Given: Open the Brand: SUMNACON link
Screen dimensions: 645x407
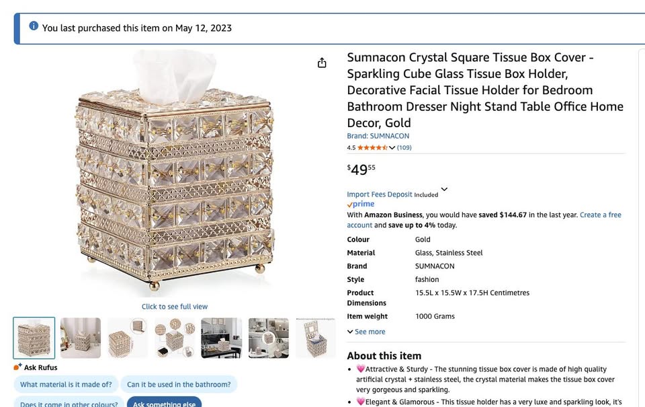Looking at the screenshot, I should [x=378, y=136].
